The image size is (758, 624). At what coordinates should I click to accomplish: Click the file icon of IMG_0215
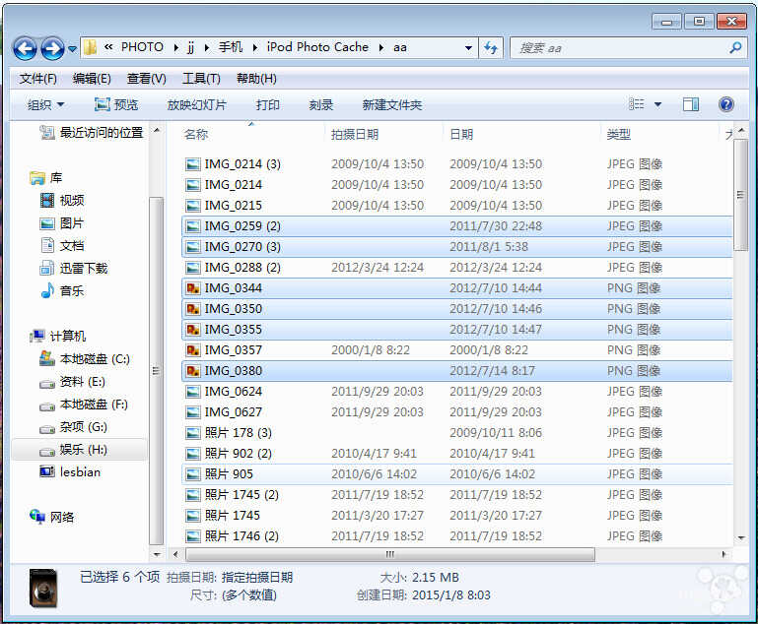click(x=193, y=206)
